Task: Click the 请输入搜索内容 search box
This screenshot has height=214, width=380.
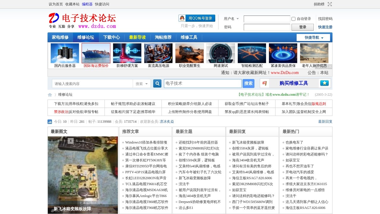Action: 93,84
